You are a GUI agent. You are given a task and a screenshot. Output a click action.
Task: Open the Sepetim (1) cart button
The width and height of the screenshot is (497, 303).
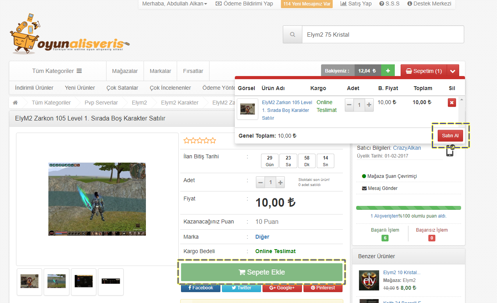(424, 71)
